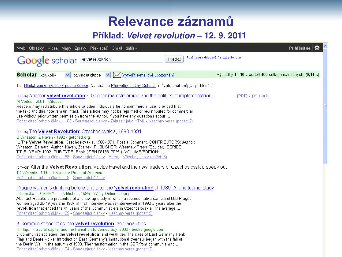Click 'Počet citací tohoto článku: 58'
This screenshot has width=342, height=257.
pyautogui.click(x=43, y=157)
